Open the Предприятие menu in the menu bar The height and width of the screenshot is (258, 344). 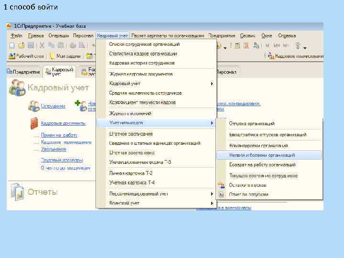(x=222, y=35)
